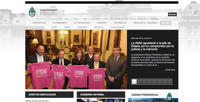Open the Informacion menu item
Screen dimensions: 200x102
click(x=120, y=23)
